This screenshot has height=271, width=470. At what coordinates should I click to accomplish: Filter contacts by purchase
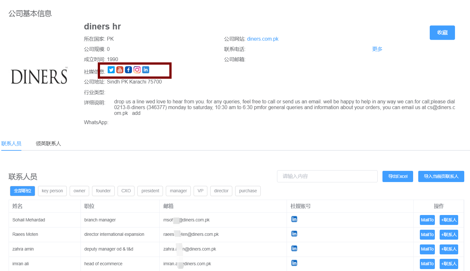248,191
